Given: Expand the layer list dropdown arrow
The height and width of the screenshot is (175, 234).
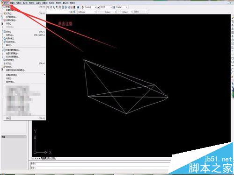Looking at the screenshot, I should coord(69,12).
